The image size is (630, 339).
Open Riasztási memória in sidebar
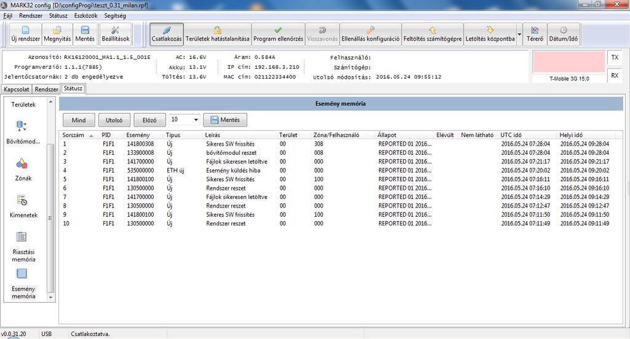[23, 246]
